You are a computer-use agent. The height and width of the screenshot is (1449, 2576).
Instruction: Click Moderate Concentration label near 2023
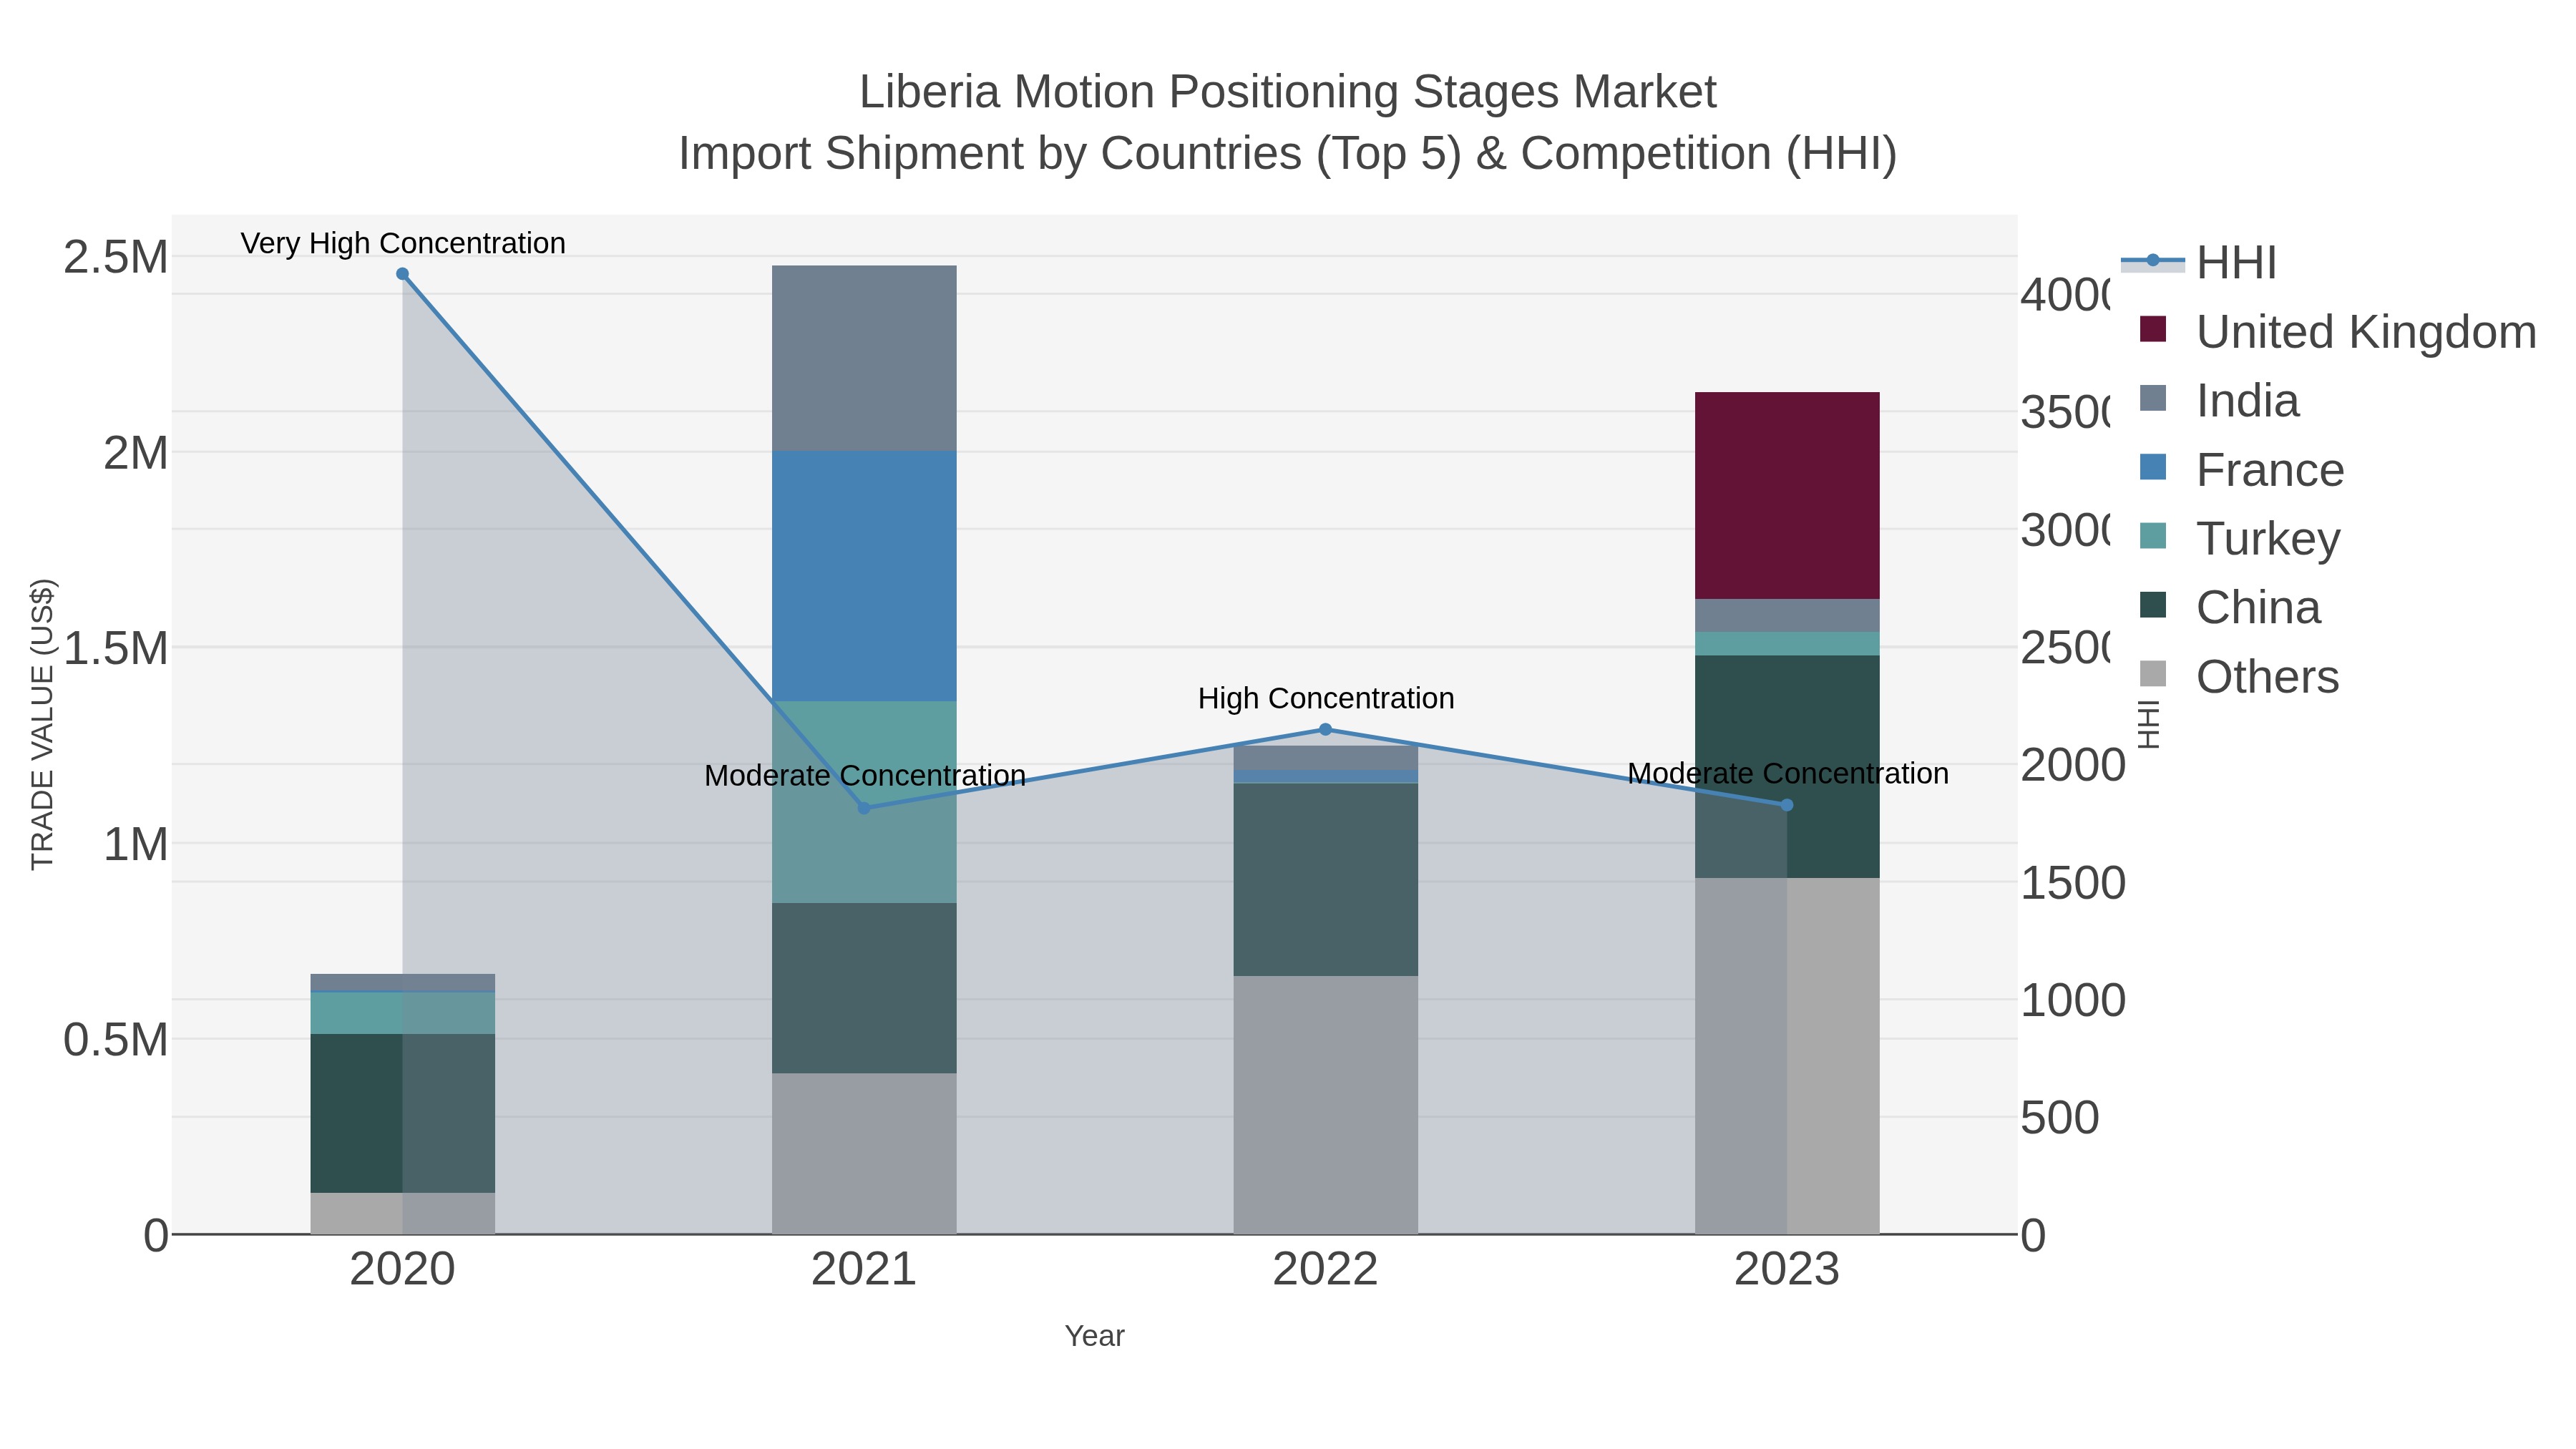pos(1788,773)
